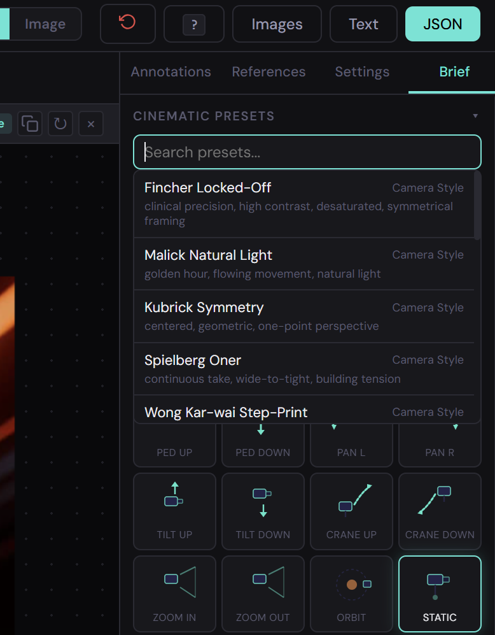Pick the Spielberg Oner preset
Viewport: 495px width, 635px height.
coord(304,369)
